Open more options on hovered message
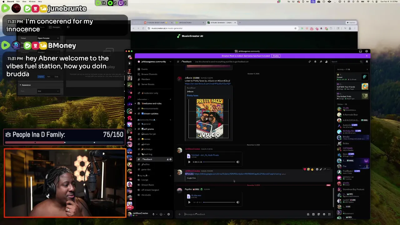 point(328,169)
